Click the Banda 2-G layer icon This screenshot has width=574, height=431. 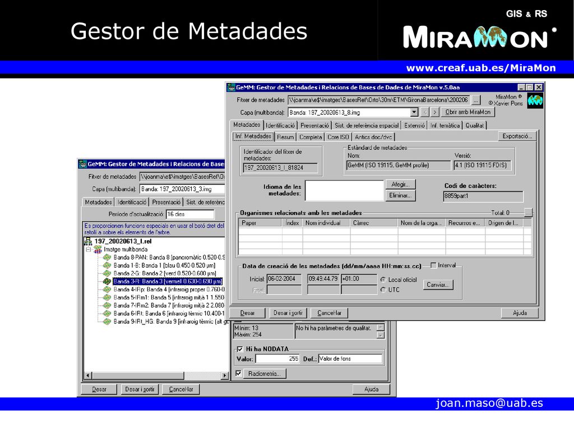[107, 273]
